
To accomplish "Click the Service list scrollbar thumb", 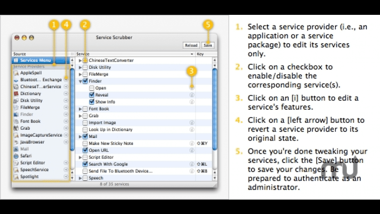I will click(215, 109).
